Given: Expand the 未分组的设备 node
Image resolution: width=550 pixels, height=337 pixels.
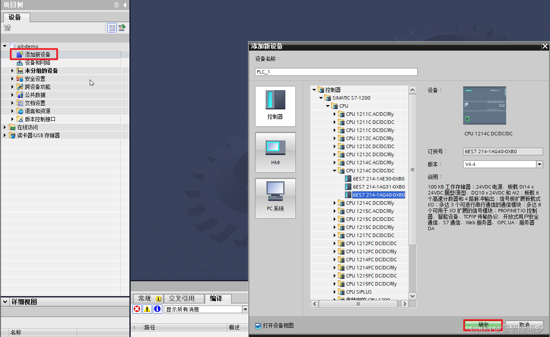Looking at the screenshot, I should click(12, 71).
